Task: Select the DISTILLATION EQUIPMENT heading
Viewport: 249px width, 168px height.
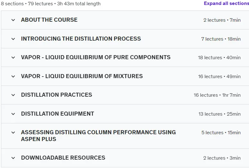Action: click(57, 114)
